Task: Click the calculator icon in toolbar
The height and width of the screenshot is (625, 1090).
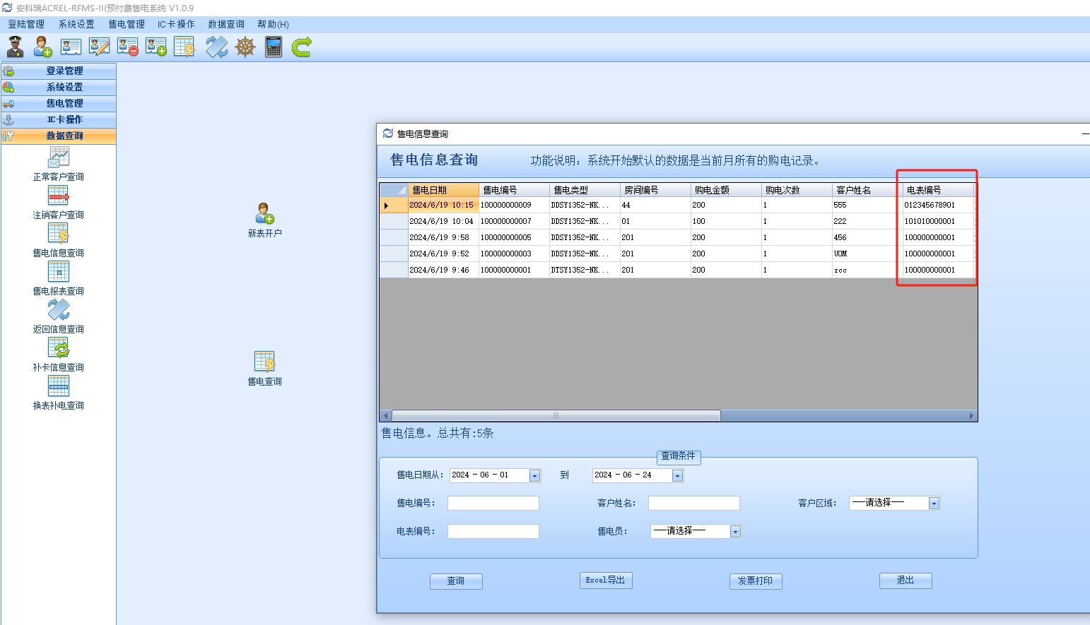Action: (274, 47)
